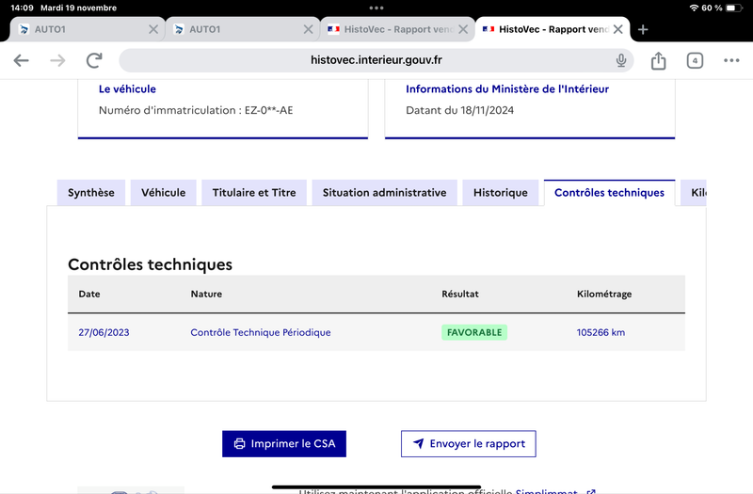Click the registration number EZ-0**-AE text

click(268, 110)
